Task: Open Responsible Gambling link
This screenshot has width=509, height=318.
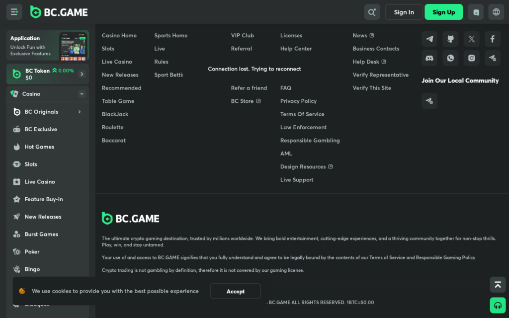Action: coord(310,141)
